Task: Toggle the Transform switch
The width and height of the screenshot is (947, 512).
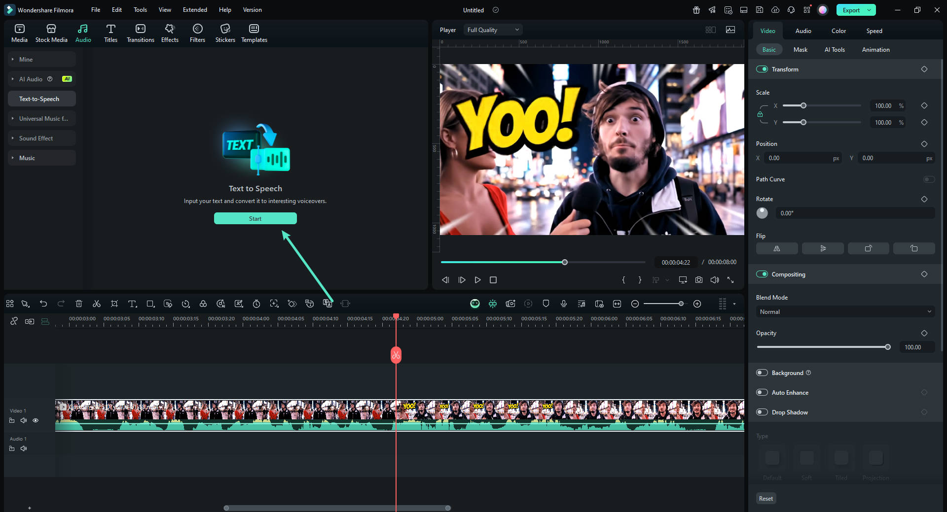Action: (x=762, y=69)
